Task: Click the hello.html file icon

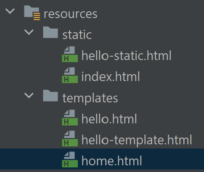Action: (x=70, y=117)
